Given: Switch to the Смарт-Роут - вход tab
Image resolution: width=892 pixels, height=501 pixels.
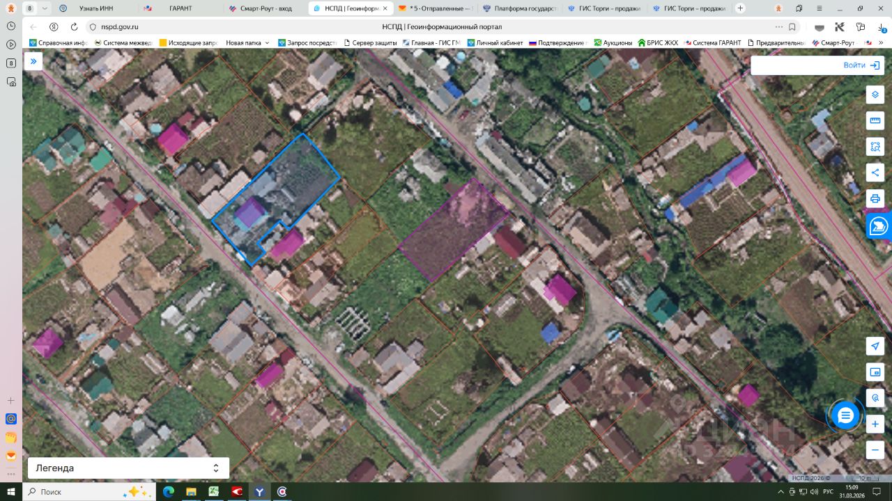Looking at the screenshot, I should [x=264, y=8].
